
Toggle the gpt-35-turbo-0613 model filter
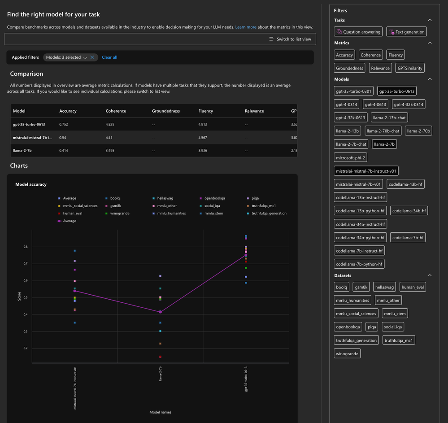click(x=397, y=91)
